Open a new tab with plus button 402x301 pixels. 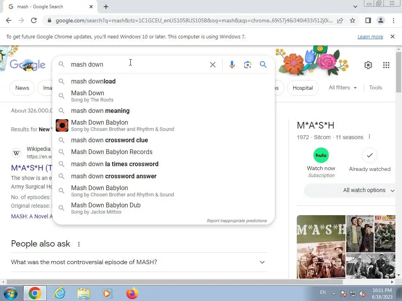point(106,7)
